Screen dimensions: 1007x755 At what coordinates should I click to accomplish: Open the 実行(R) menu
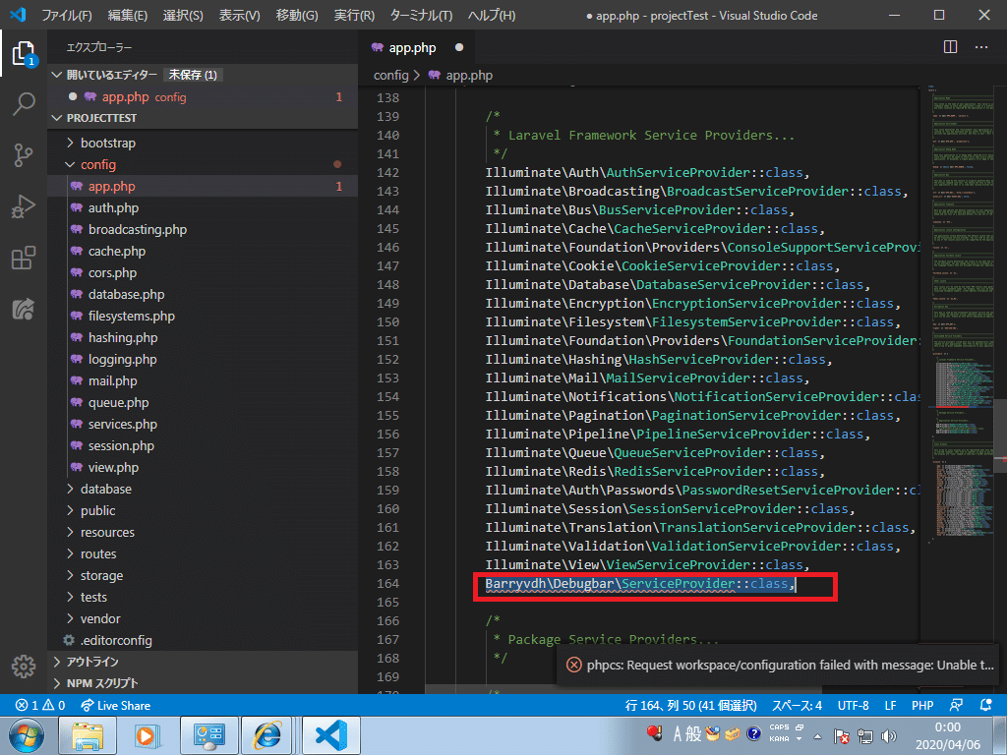(354, 15)
